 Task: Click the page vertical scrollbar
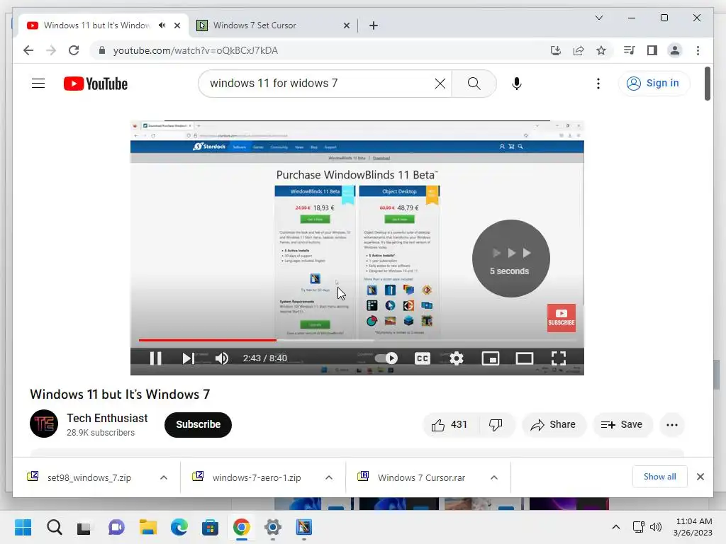click(x=708, y=84)
